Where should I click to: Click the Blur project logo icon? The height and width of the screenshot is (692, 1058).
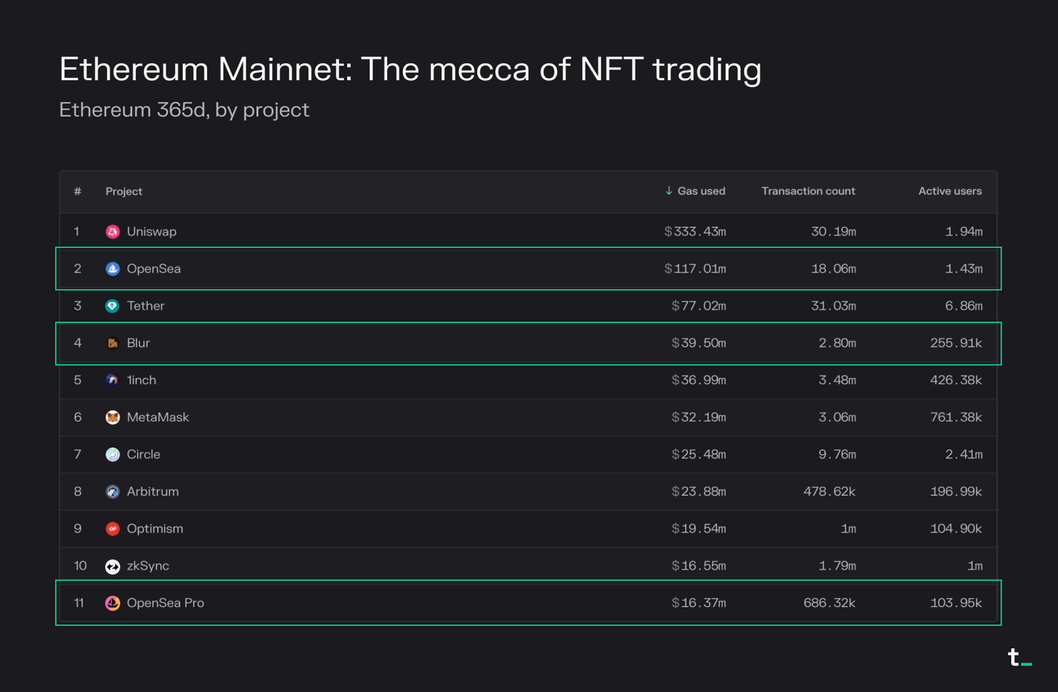pos(112,343)
